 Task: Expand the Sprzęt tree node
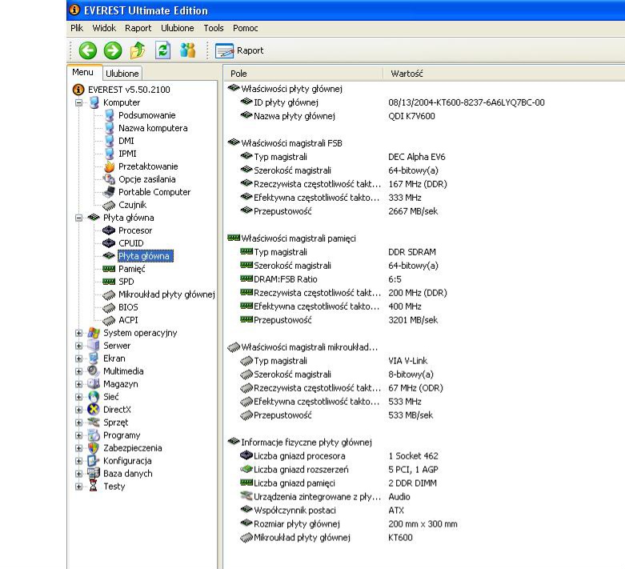pos(79,423)
